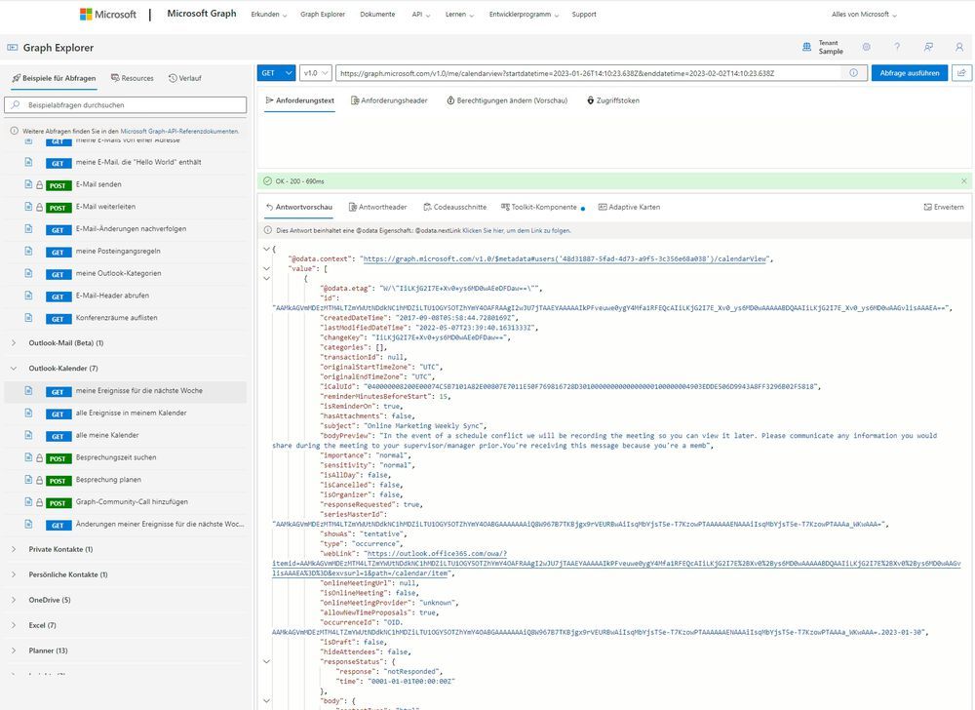975x710 pixels.
Task: Expand Planner category
Action: tap(14, 651)
